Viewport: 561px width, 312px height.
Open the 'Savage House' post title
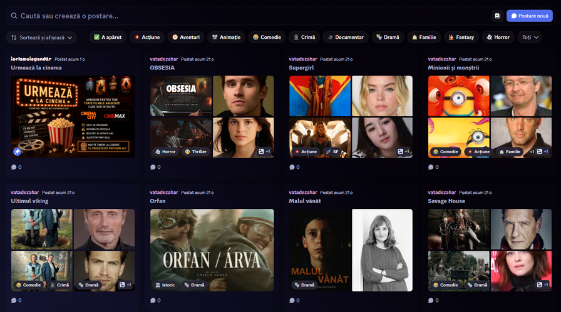click(446, 201)
